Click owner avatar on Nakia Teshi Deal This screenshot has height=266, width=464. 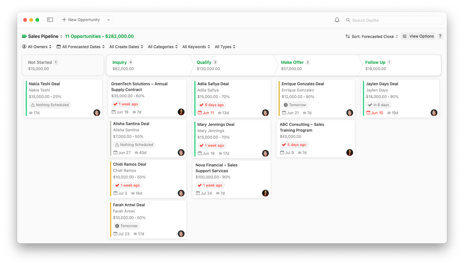tap(97, 113)
